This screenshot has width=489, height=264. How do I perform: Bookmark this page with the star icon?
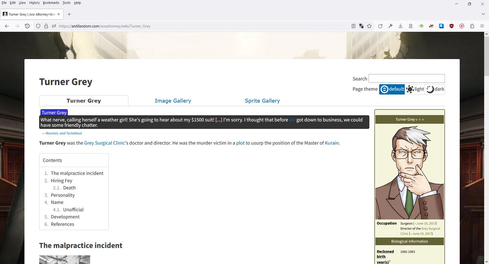369,26
